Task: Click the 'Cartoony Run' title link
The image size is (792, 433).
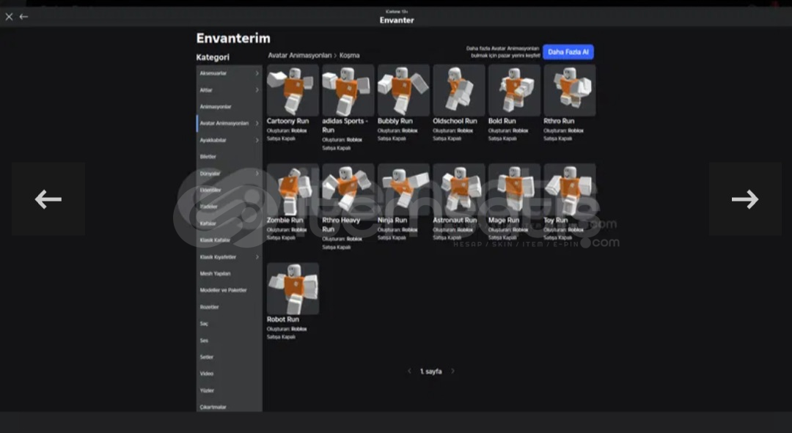Action: pyautogui.click(x=287, y=121)
